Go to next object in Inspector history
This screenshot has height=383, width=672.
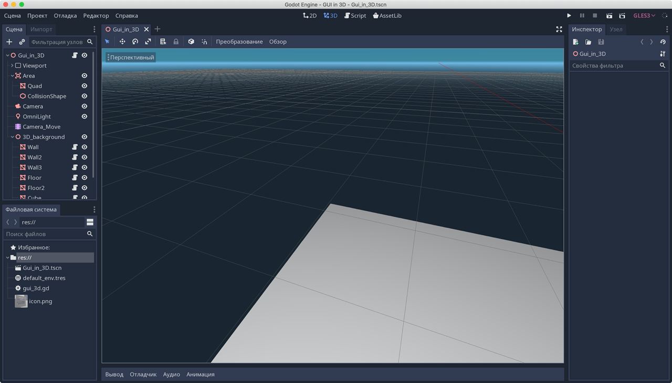click(652, 42)
